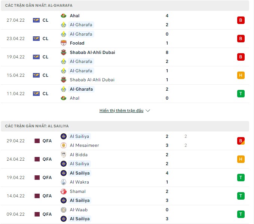Click the Foolad club crest icon
Image resolution: width=254 pixels, height=224 pixels.
point(64,43)
